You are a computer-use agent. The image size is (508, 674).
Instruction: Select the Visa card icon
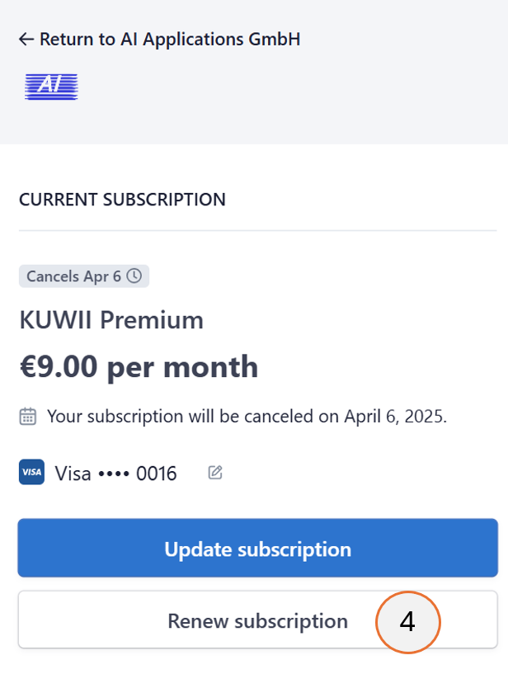click(31, 472)
